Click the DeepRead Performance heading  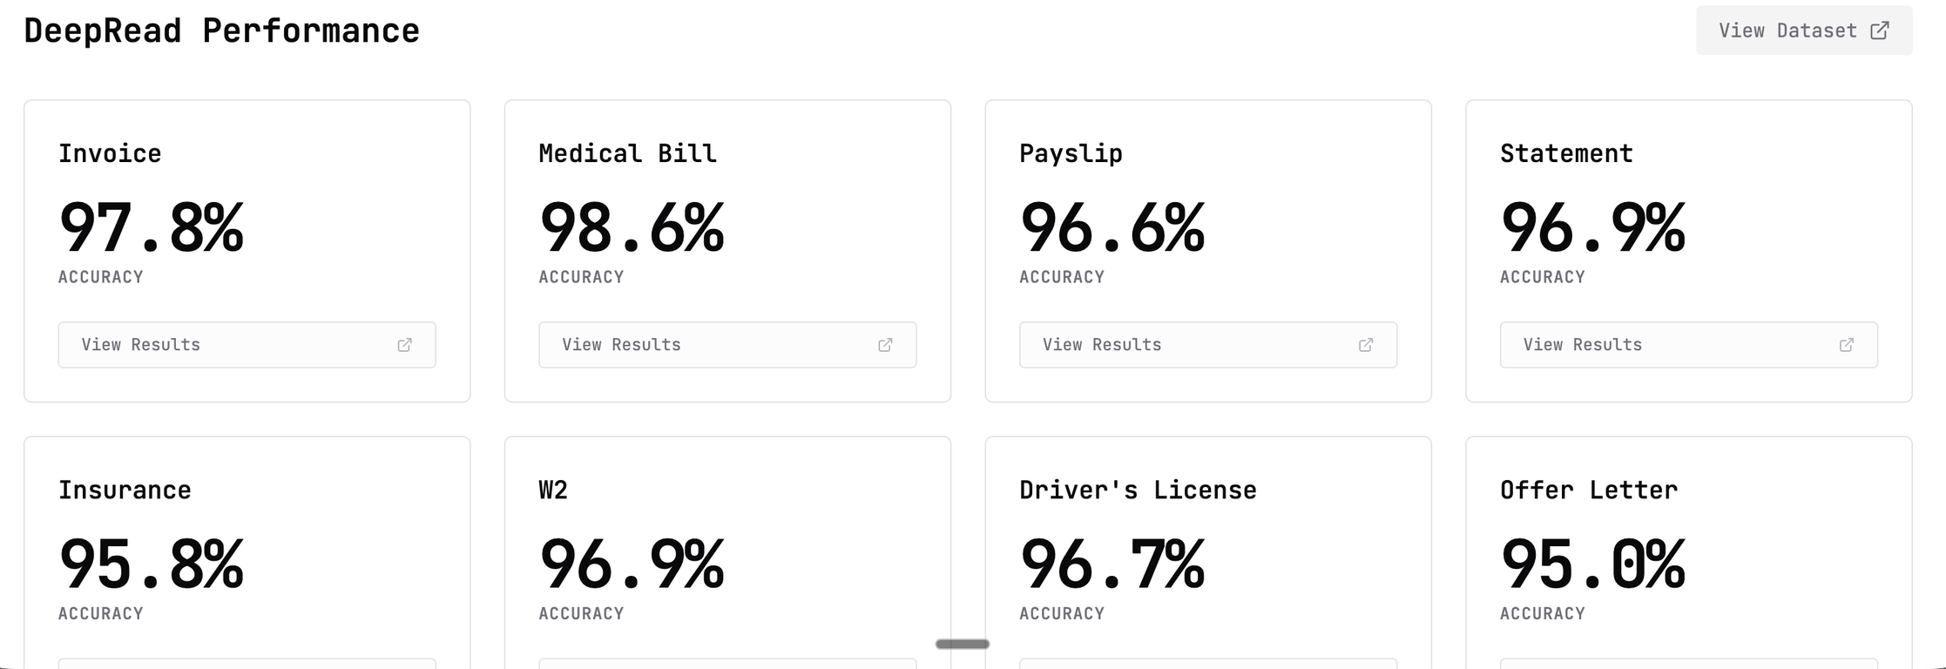221,31
